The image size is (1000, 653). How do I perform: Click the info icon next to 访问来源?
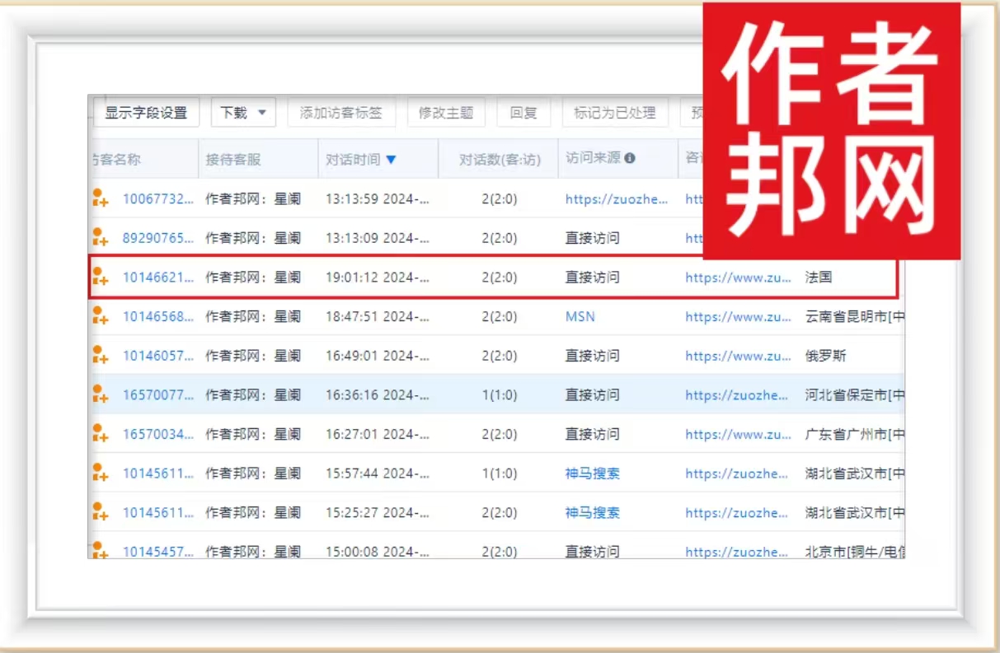[x=630, y=158]
